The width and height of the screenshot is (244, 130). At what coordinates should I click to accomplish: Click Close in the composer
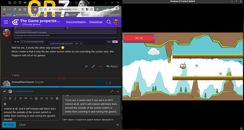[x=22, y=125]
